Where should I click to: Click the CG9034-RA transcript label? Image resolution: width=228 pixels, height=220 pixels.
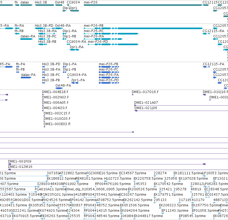tap(76, 42)
